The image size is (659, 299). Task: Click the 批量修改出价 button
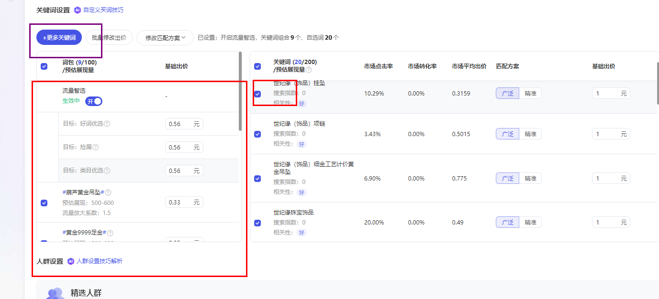tap(109, 37)
